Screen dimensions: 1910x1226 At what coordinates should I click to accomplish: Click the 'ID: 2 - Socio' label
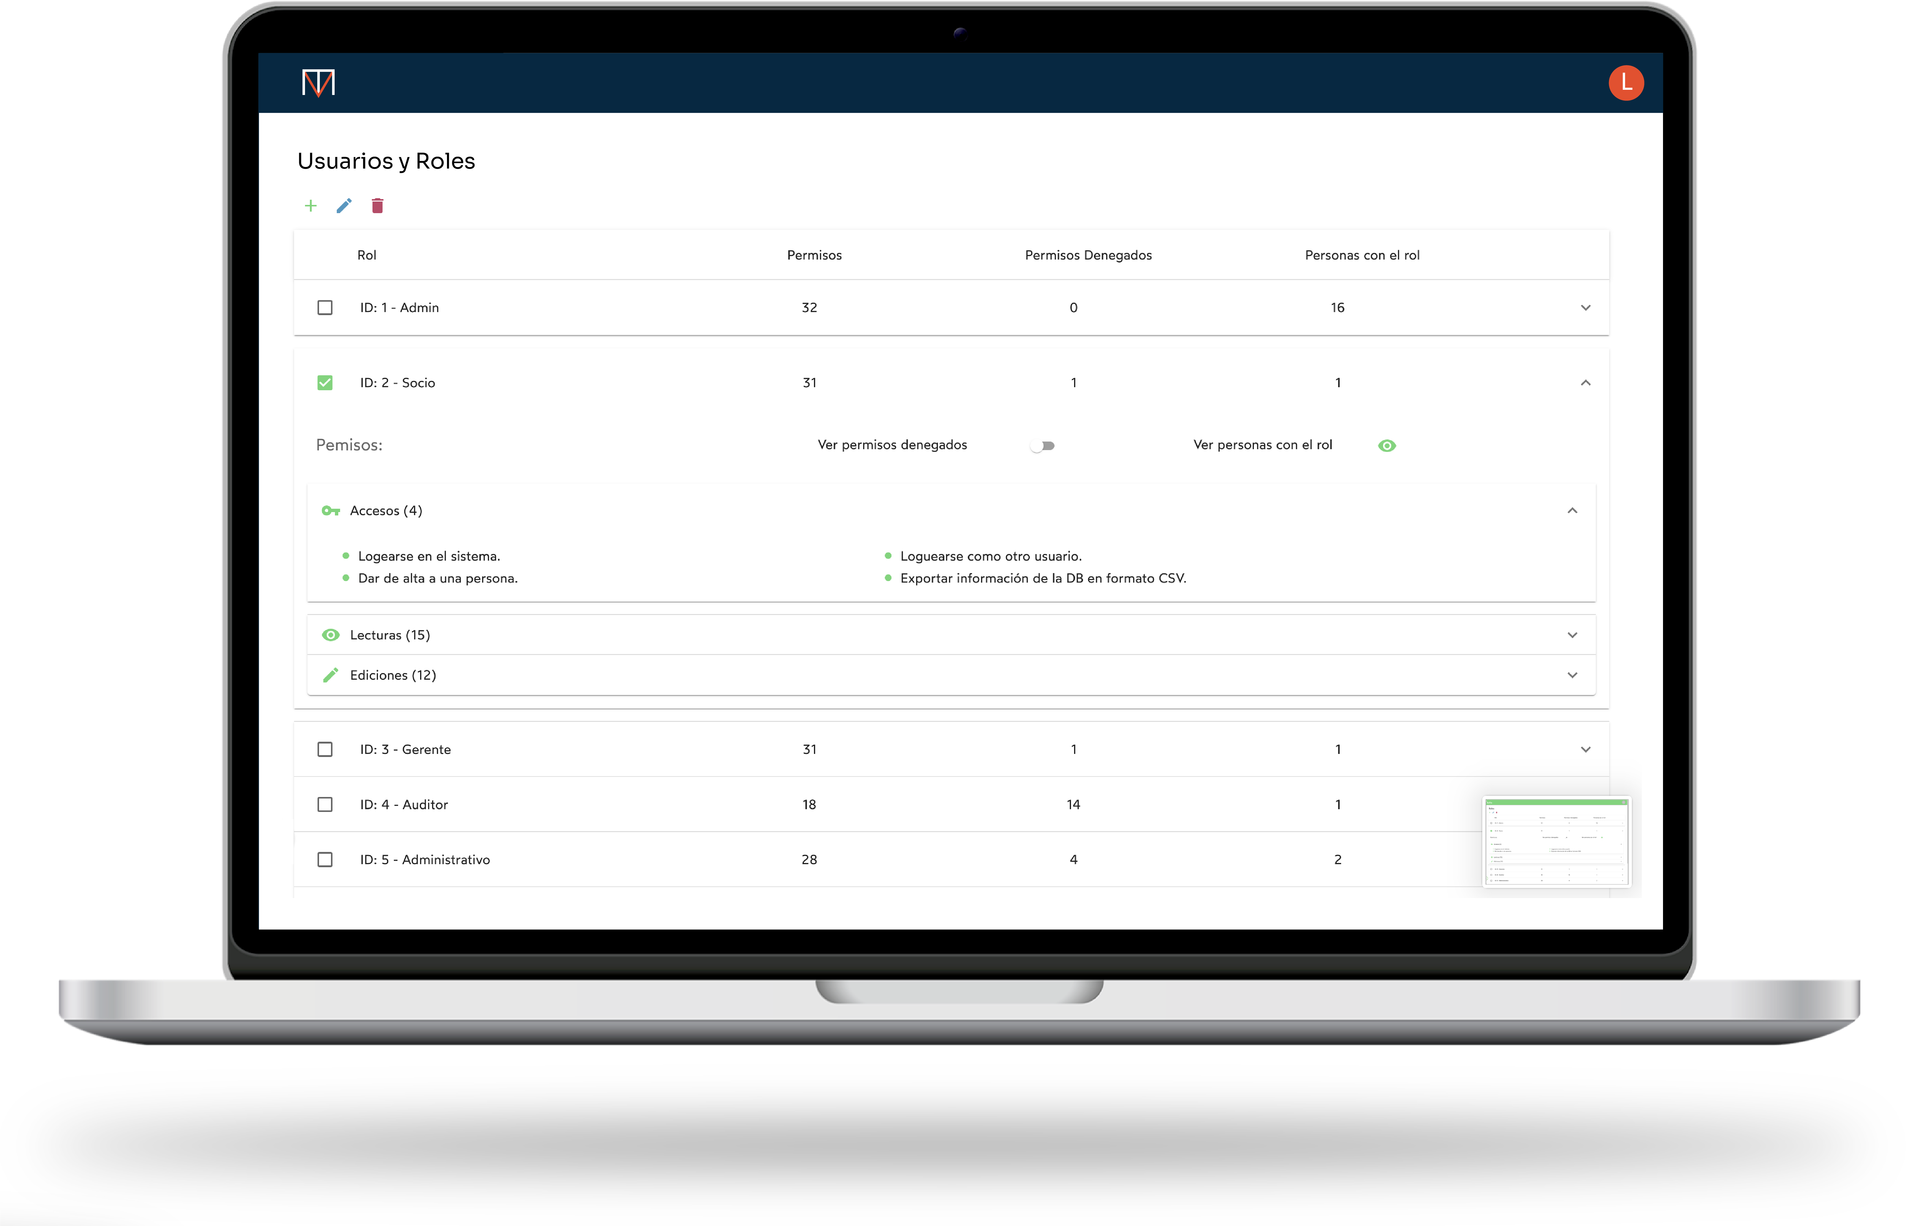(397, 383)
